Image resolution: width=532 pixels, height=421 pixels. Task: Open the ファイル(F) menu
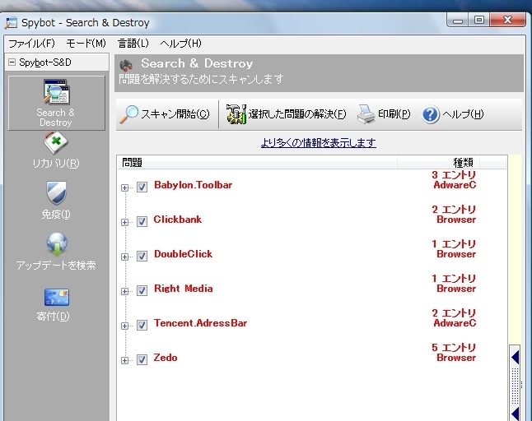30,44
